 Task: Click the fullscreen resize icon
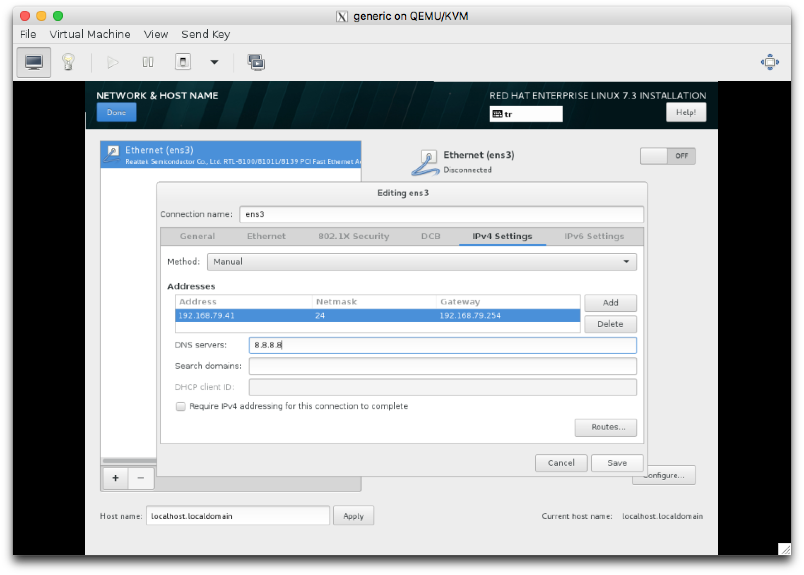[x=770, y=62]
